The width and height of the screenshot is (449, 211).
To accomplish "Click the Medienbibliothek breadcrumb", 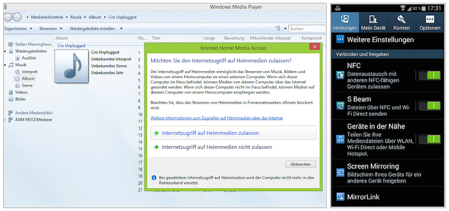I will click(47, 17).
